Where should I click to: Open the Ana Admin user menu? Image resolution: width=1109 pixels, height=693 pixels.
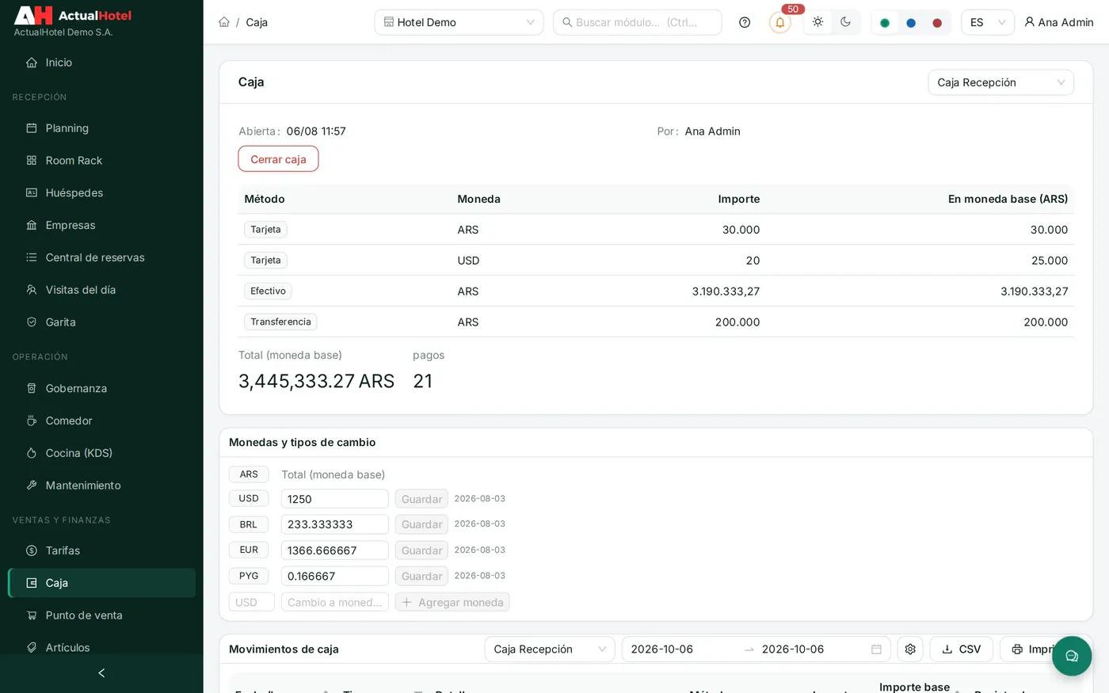pos(1058,22)
